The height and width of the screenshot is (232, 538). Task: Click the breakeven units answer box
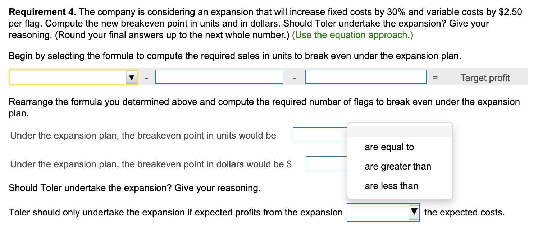[316, 134]
